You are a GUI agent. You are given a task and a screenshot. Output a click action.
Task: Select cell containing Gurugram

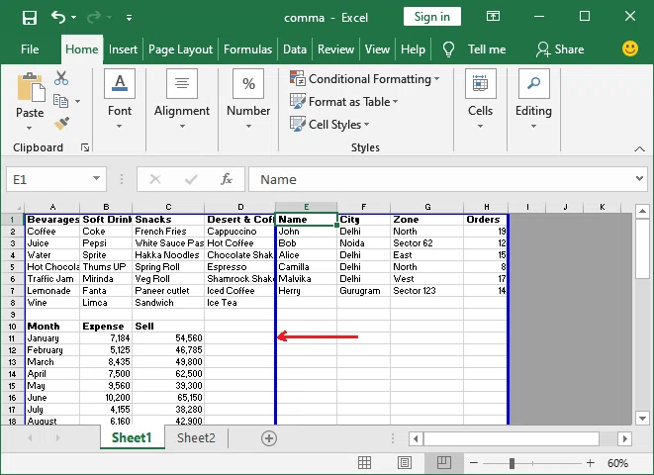pyautogui.click(x=364, y=290)
